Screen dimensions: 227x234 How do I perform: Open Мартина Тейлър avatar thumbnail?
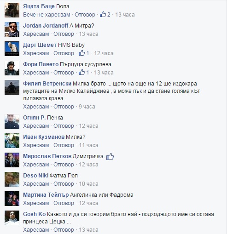click(x=12, y=199)
